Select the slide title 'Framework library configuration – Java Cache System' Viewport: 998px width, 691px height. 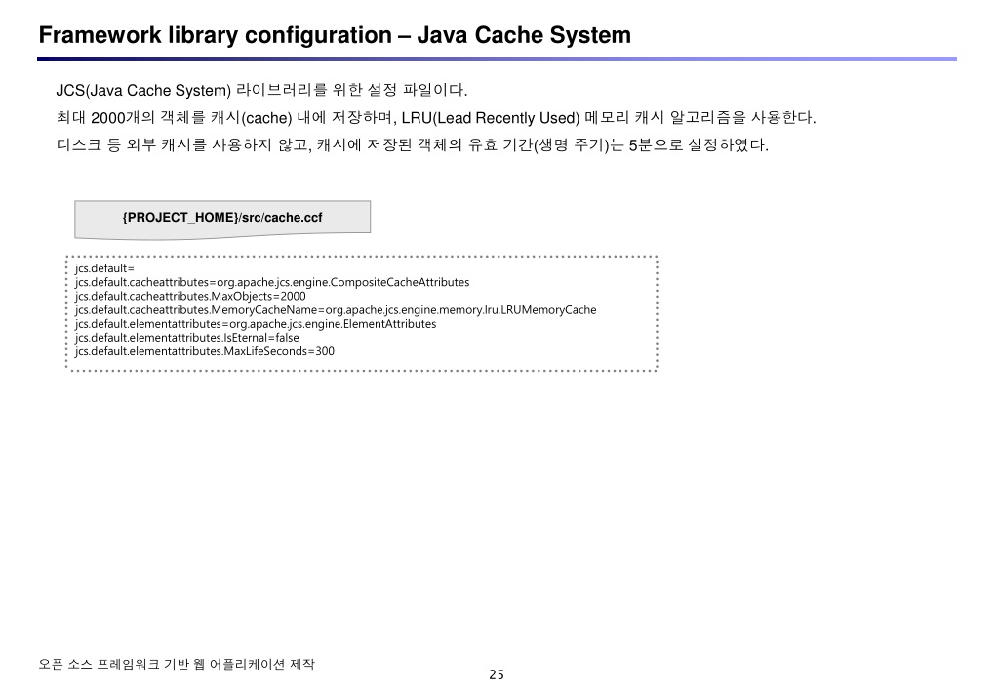click(x=335, y=35)
